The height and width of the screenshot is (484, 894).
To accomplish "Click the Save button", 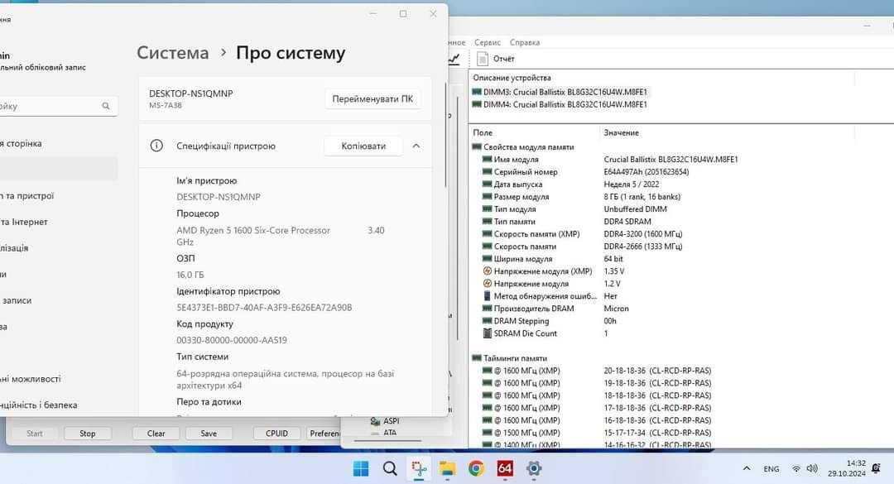I will tap(209, 434).
